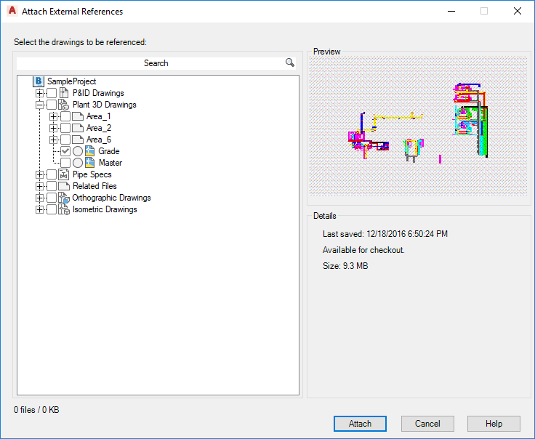The width and height of the screenshot is (535, 439).
Task: Minimize the Attach External References dialog
Action: [x=451, y=11]
